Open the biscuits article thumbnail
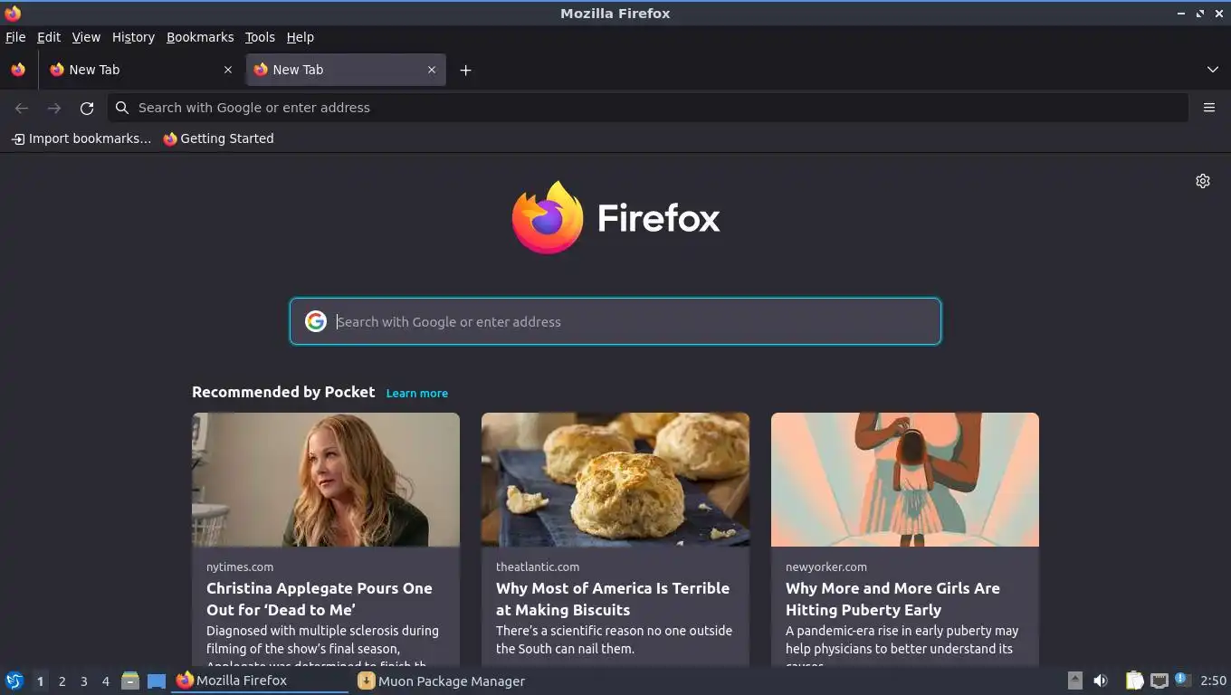The image size is (1231, 695). pos(615,480)
